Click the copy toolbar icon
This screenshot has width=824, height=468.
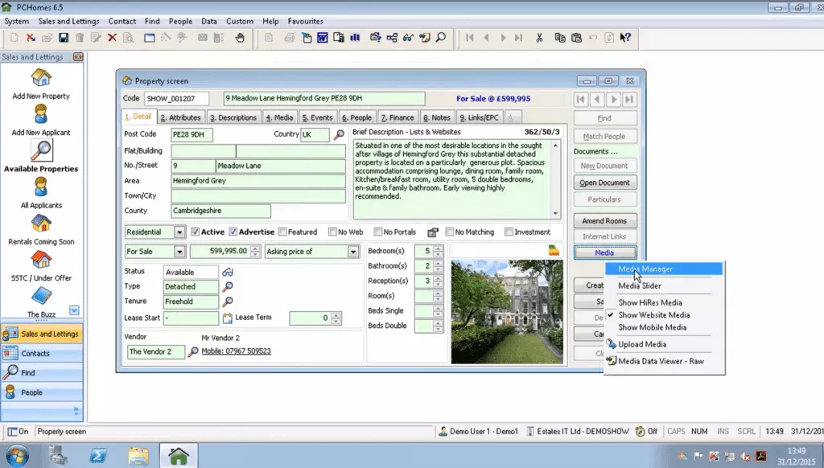tap(560, 38)
